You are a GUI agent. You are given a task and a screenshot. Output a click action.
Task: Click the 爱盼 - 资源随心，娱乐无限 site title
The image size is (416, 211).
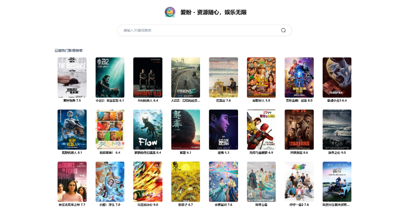click(x=214, y=12)
